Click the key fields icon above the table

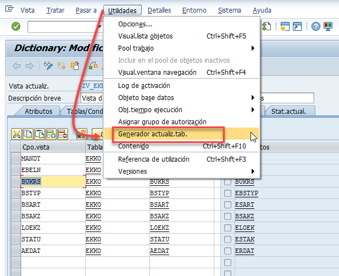pos(82,134)
